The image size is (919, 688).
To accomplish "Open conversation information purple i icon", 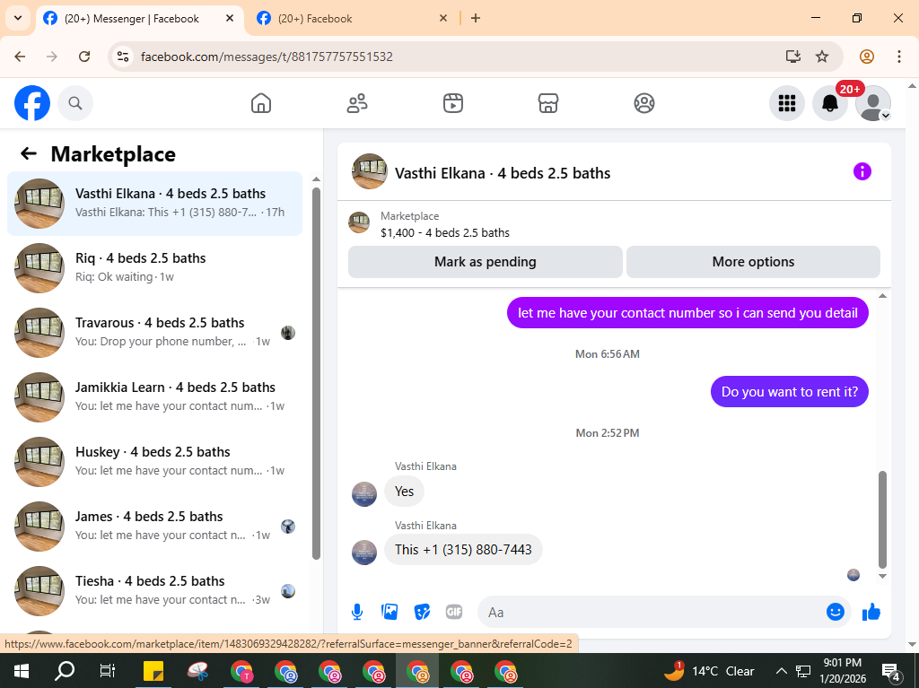I will pos(862,171).
